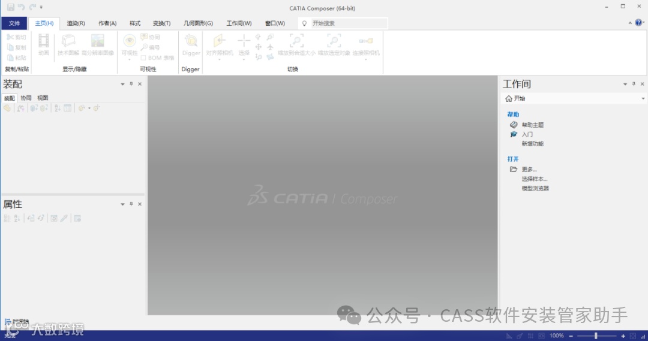Viewport: 648px width, 341px height.
Task: Open the 入门 getting started link
Action: 527,135
